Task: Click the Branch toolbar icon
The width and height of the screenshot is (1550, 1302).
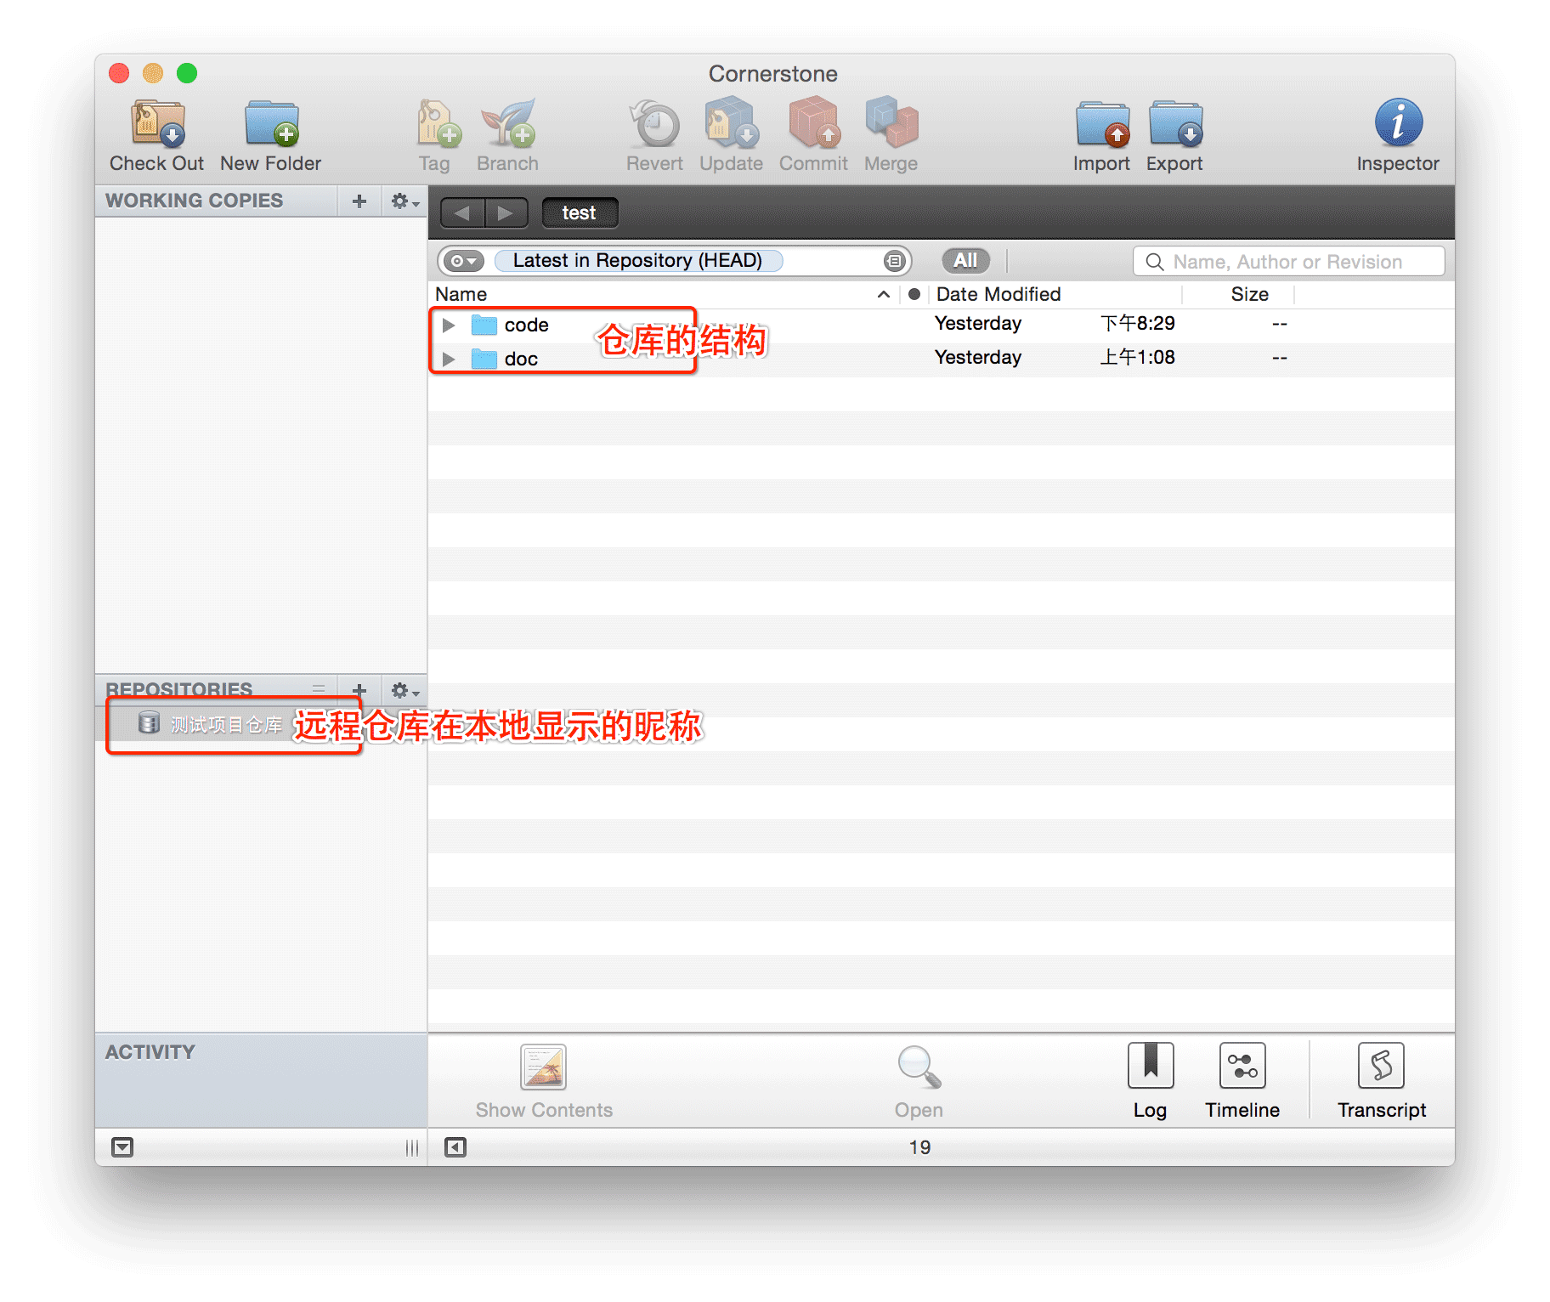Action: point(508,124)
